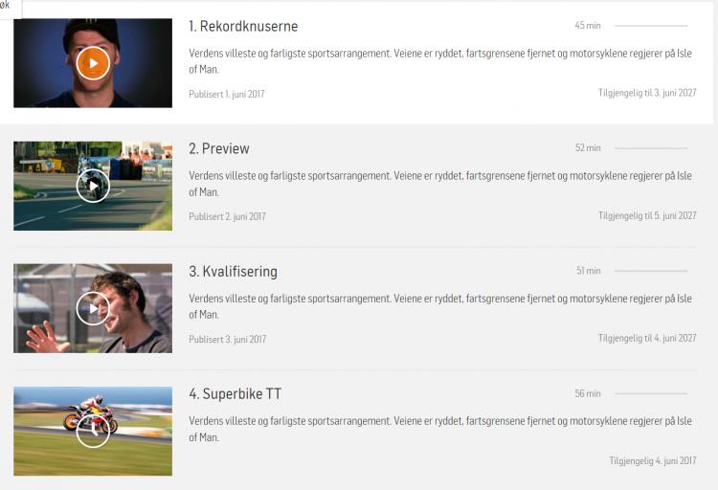Open the 4. Superbike TT title

pos(235,394)
